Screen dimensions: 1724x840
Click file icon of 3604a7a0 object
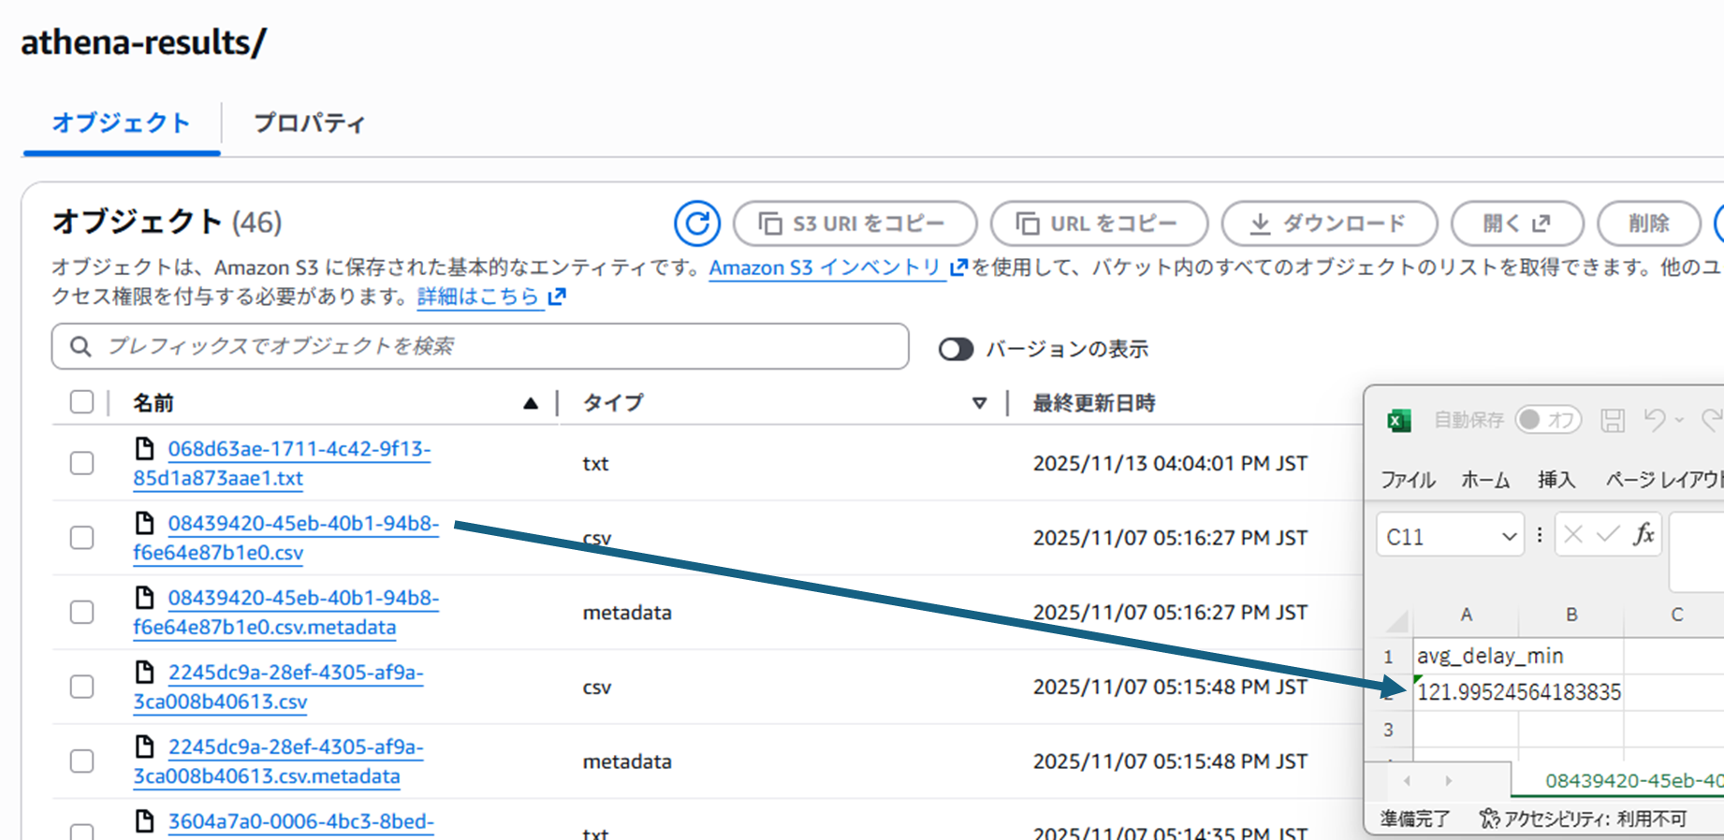pyautogui.click(x=144, y=820)
